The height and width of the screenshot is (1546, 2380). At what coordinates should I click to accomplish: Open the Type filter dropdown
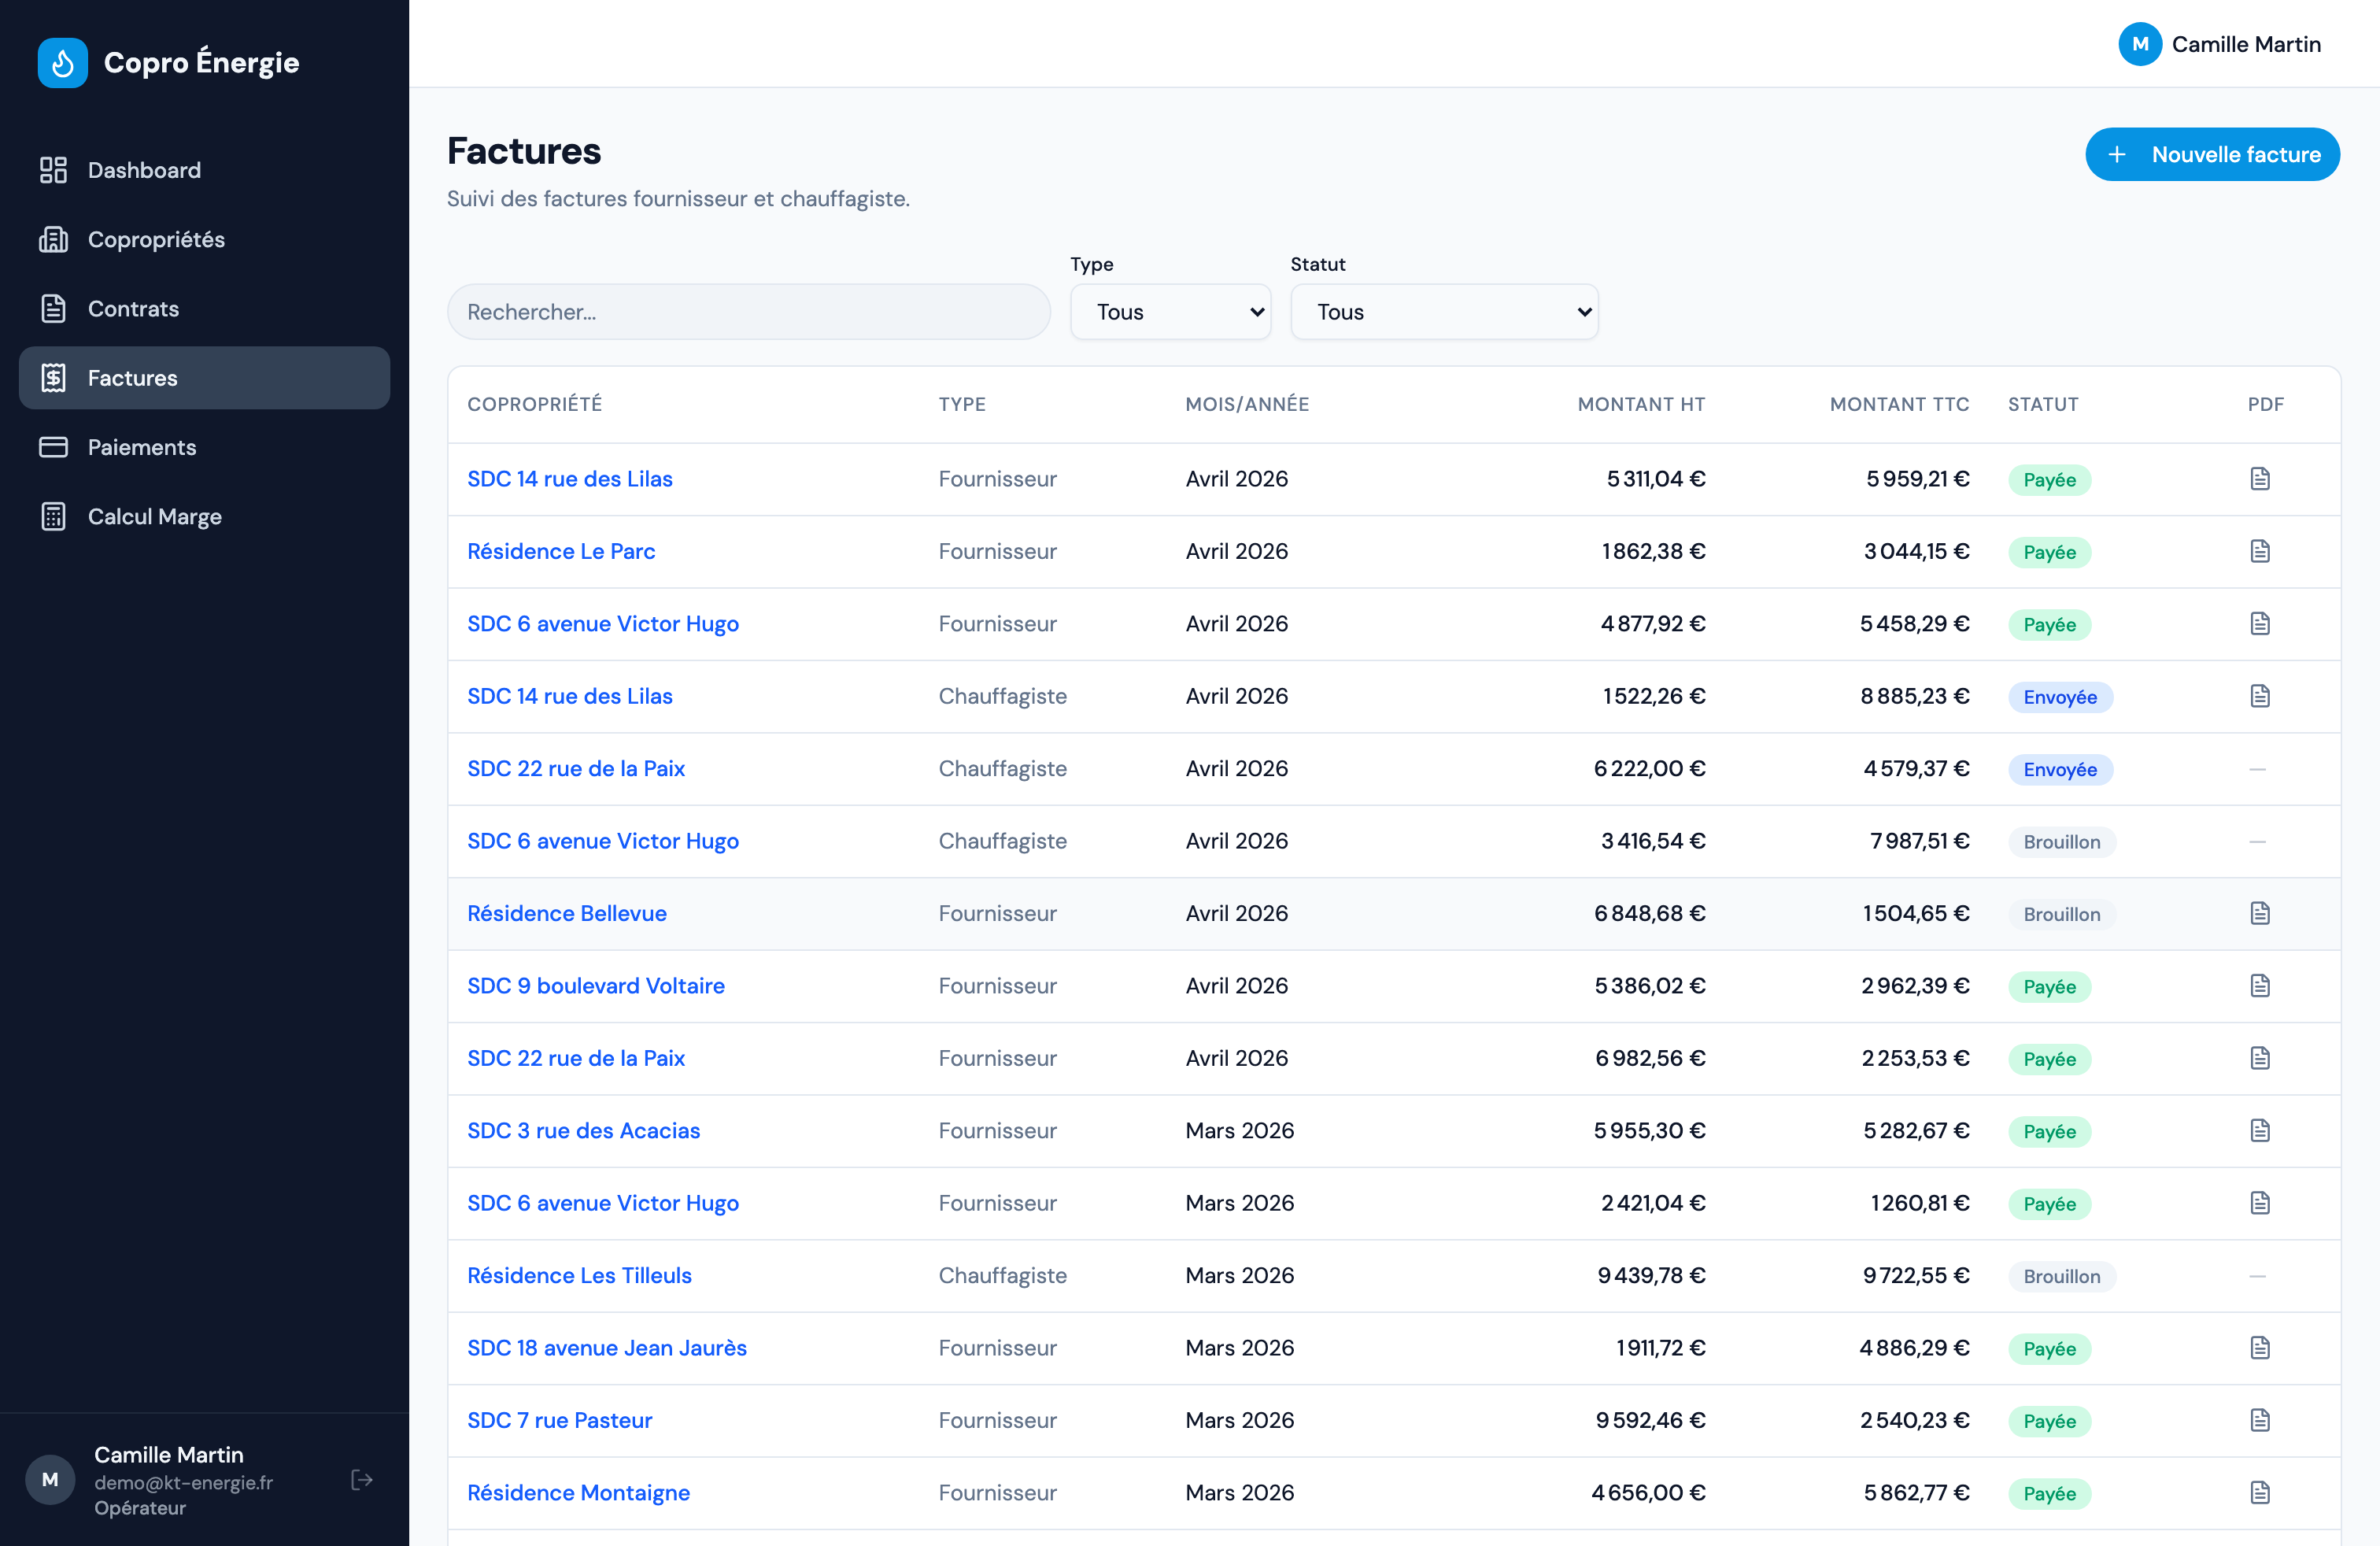(x=1170, y=312)
